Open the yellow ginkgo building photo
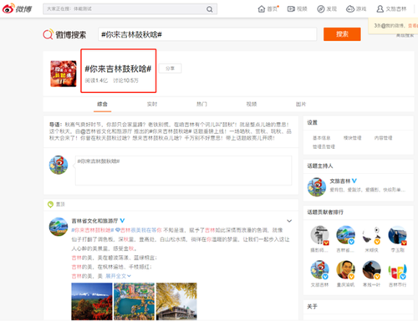The height and width of the screenshot is (322, 418). coord(176,301)
